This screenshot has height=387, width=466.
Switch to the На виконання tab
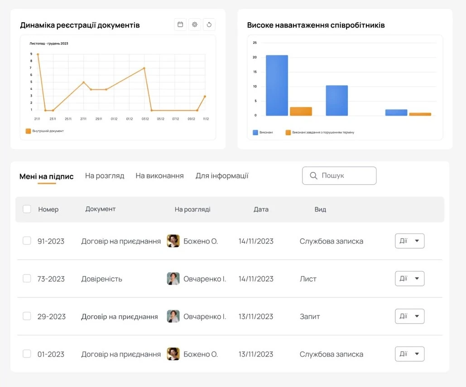pyautogui.click(x=159, y=176)
